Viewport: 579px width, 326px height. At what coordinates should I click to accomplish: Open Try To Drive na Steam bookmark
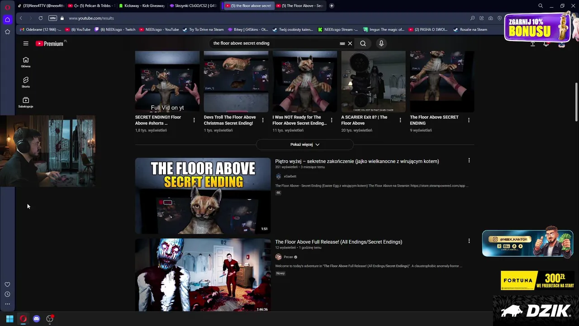pyautogui.click(x=203, y=29)
